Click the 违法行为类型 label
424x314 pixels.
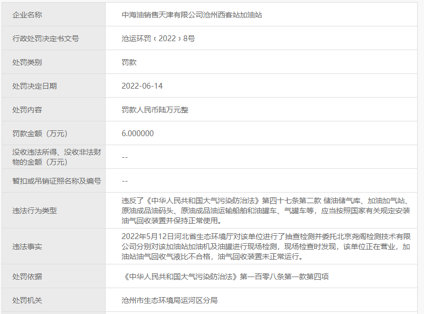(34, 211)
